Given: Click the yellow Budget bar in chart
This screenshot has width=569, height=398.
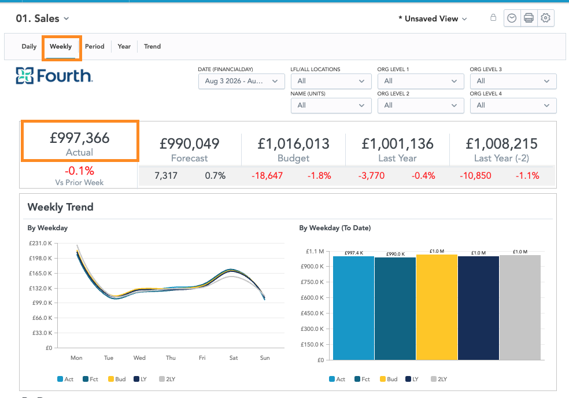Looking at the screenshot, I should pyautogui.click(x=437, y=307).
